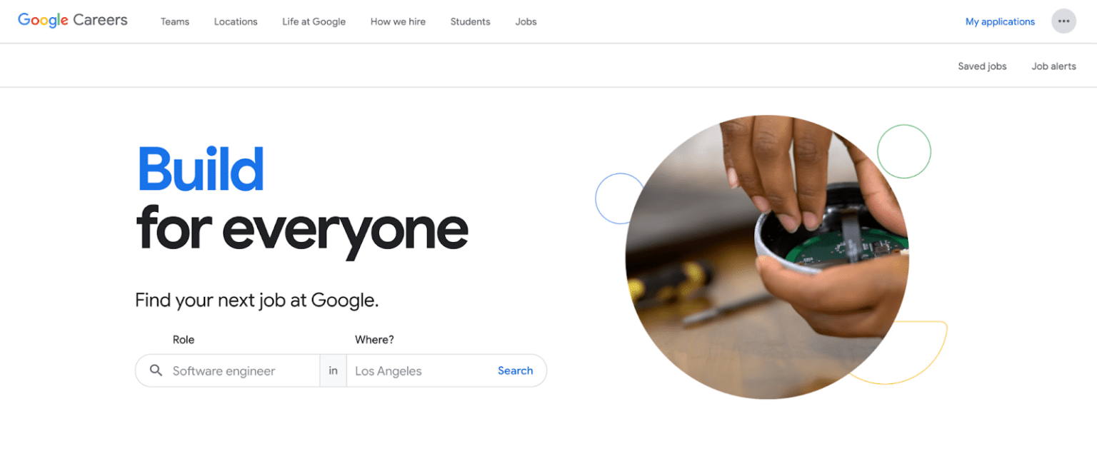Open Saved jobs
The image size is (1097, 454).
982,66
